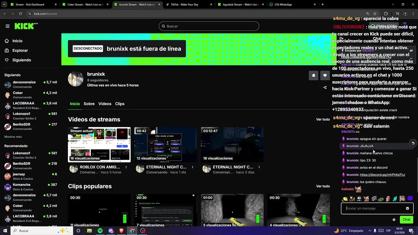The width and height of the screenshot is (418, 235).
Task: Bookmark this page with star icon
Action: (375, 14)
